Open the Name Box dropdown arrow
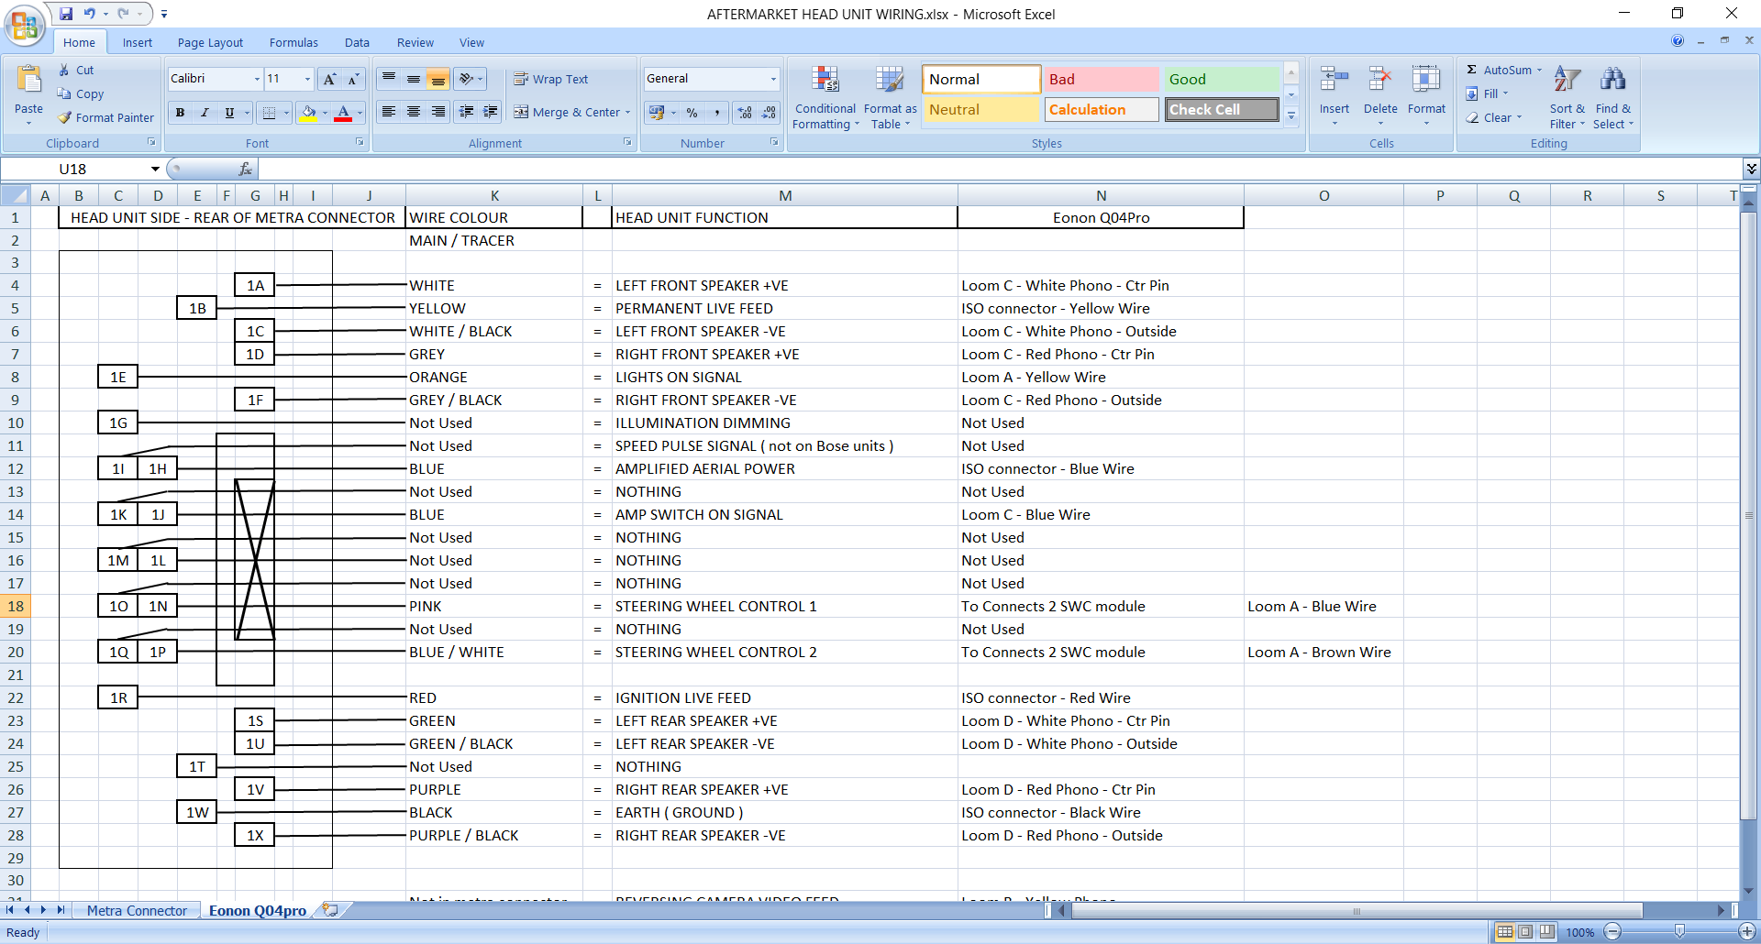 [x=155, y=169]
